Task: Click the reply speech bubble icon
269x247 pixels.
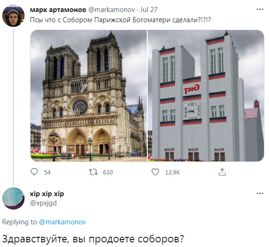Action: pos(34,172)
